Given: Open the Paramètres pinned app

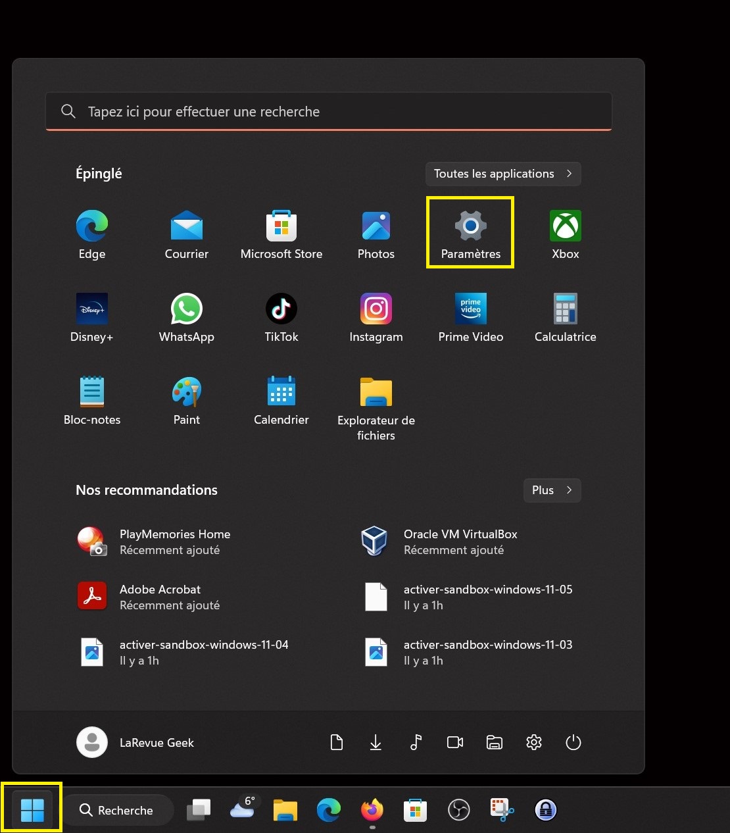Looking at the screenshot, I should pyautogui.click(x=470, y=233).
